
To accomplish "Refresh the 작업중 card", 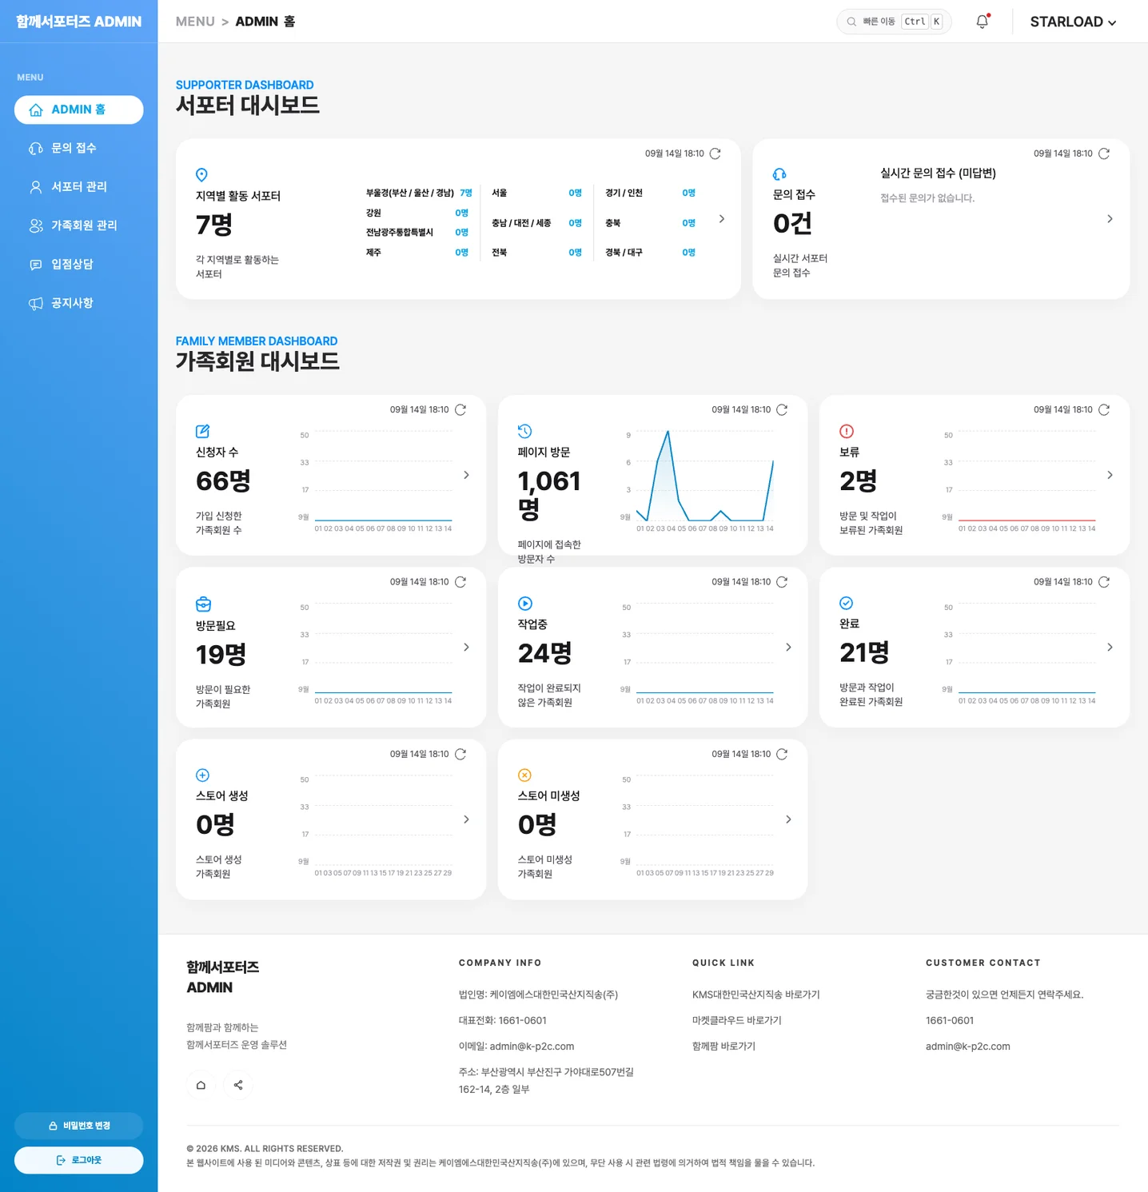I will click(782, 582).
